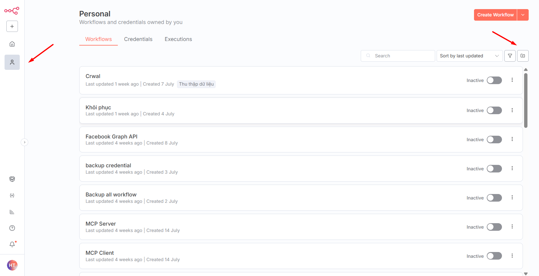Expand the Create Workflow arrow dropdown
The image size is (539, 276).
coord(523,15)
